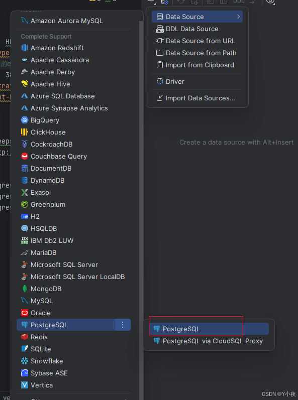Click the H2 database icon

(25, 217)
